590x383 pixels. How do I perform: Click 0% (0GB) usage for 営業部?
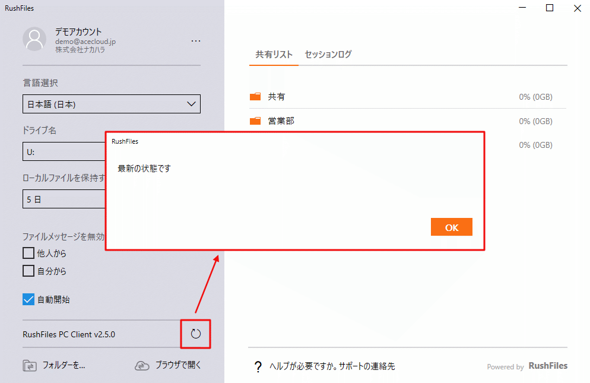(535, 121)
